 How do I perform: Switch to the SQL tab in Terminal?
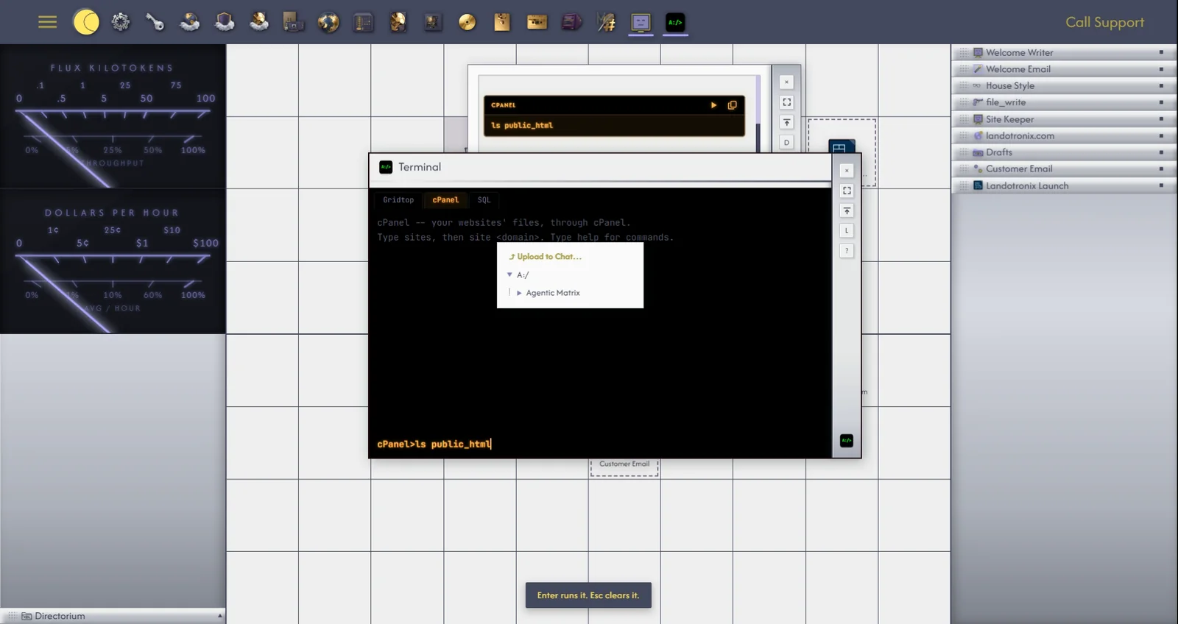pos(484,200)
